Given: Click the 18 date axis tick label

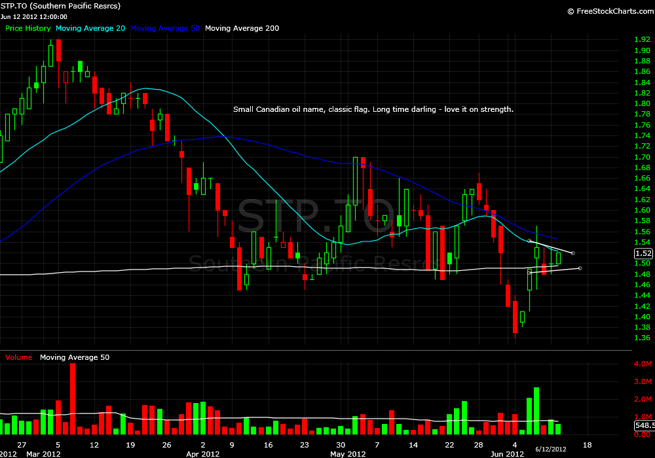Looking at the screenshot, I should pos(588,445).
